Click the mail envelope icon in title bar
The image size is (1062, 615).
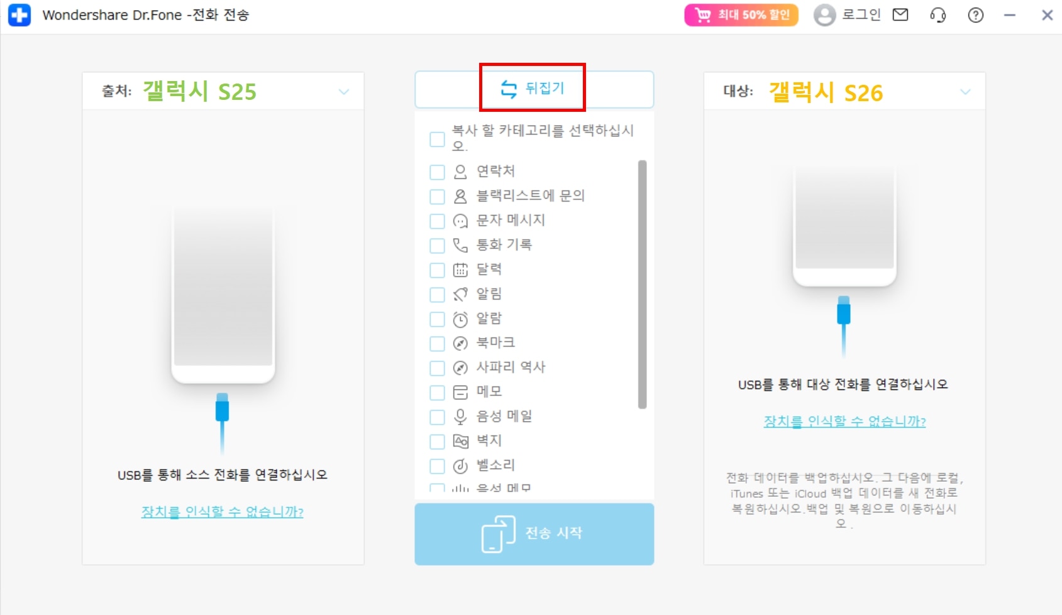(x=900, y=14)
